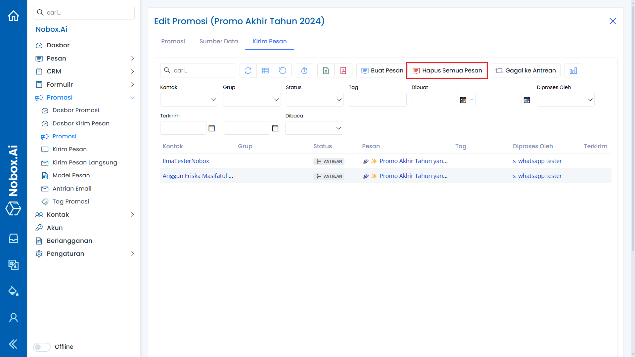The width and height of the screenshot is (635, 357).
Task: Click the refresh icon in the toolbar
Action: (248, 70)
